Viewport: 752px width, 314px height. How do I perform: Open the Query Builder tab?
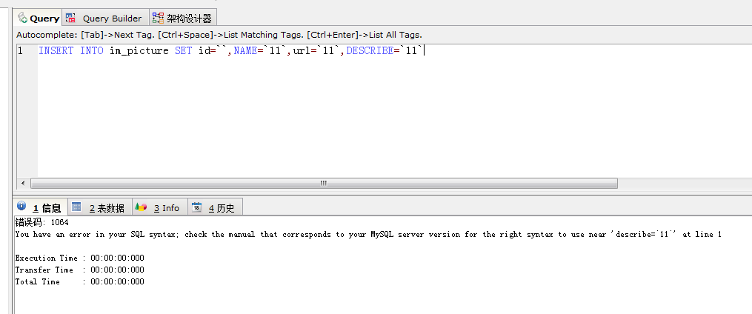111,19
